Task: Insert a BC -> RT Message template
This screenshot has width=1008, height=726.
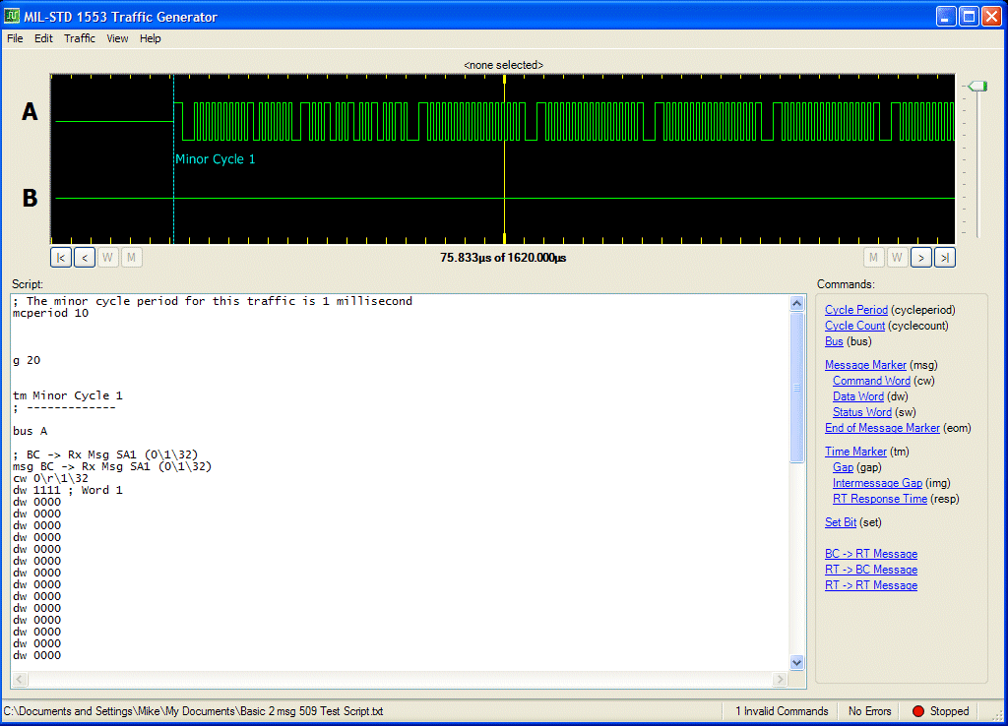Action: coord(871,554)
